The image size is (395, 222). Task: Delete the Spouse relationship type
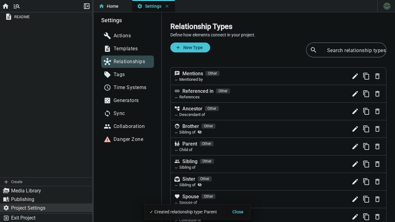[377, 199]
